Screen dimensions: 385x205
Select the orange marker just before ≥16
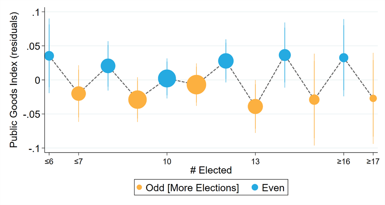coord(314,100)
